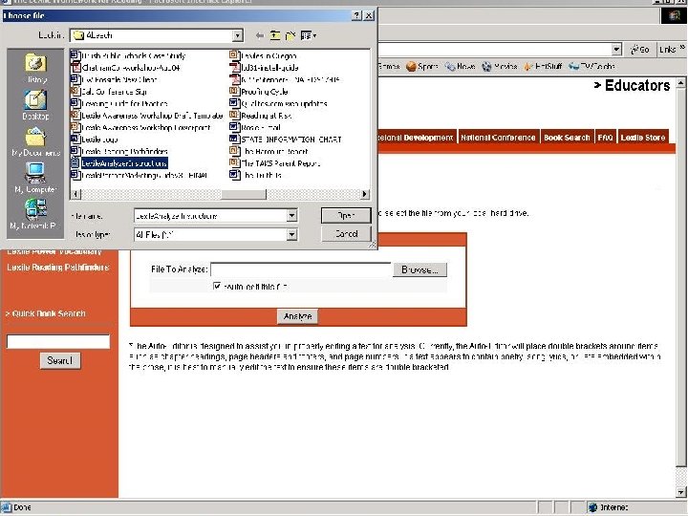Screen dimensions: 688x516
Task: Select the HotStuff link icon in Links bar
Action: point(527,66)
